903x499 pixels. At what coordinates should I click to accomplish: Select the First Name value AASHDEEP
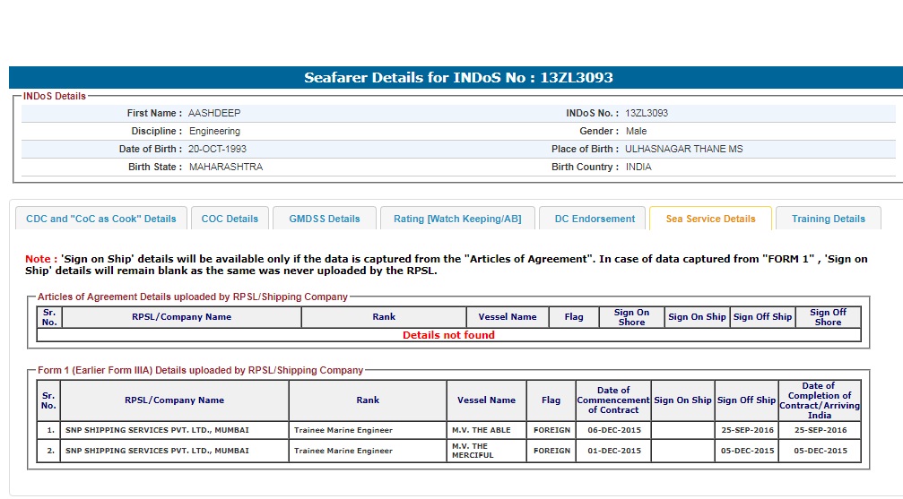point(214,114)
